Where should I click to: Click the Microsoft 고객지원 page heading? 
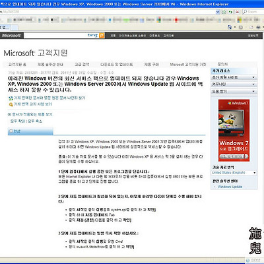(36, 53)
